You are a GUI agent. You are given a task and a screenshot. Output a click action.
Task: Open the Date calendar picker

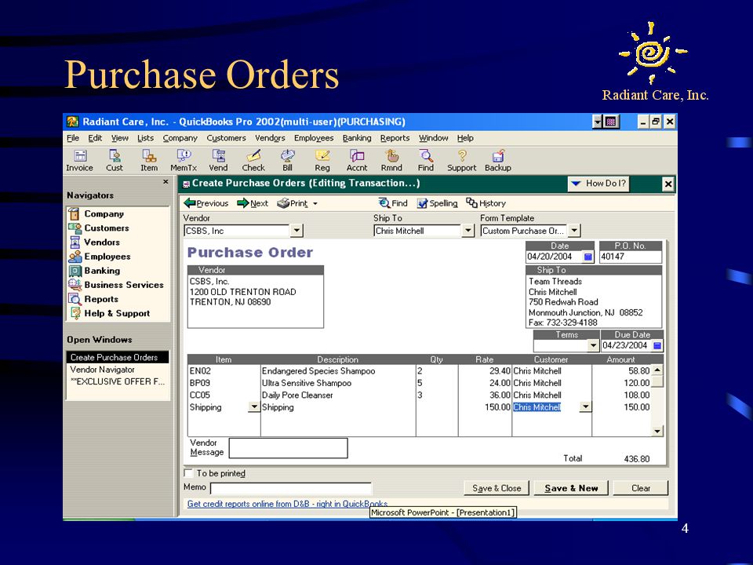(x=587, y=257)
